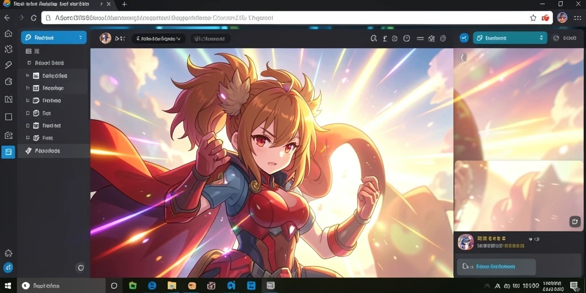Image resolution: width=586 pixels, height=293 pixels.
Task: Click the blue round icon at the left rail bottom
Action: click(x=8, y=267)
